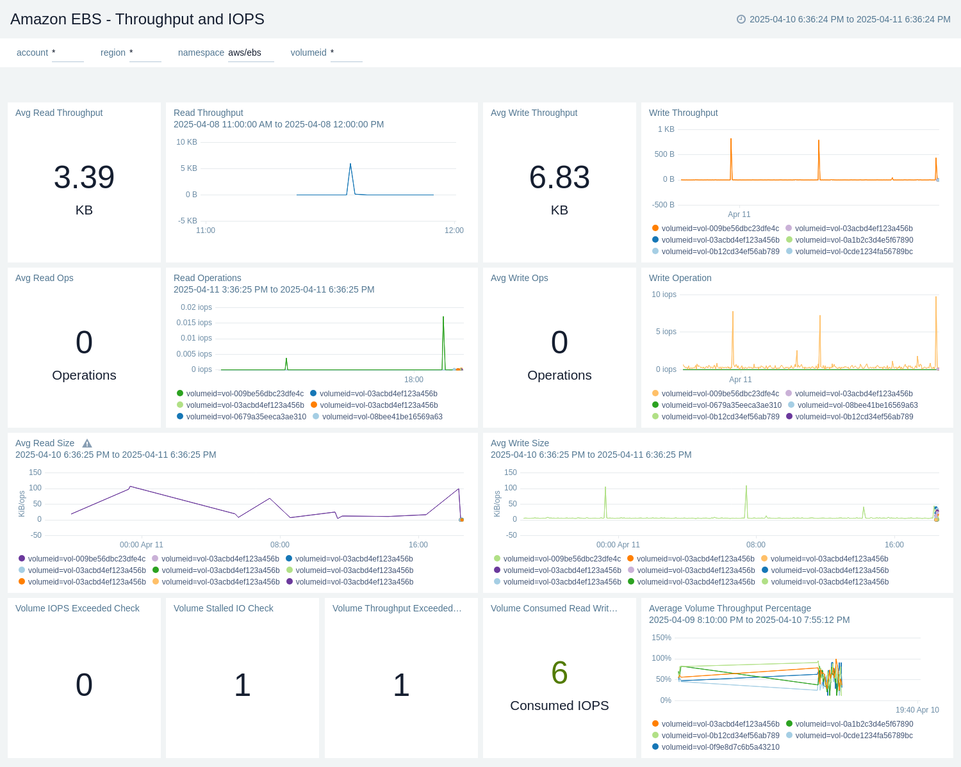Click the namespace filter field showing aws/ebs
Viewport: 961px width, 767px height.
251,53
